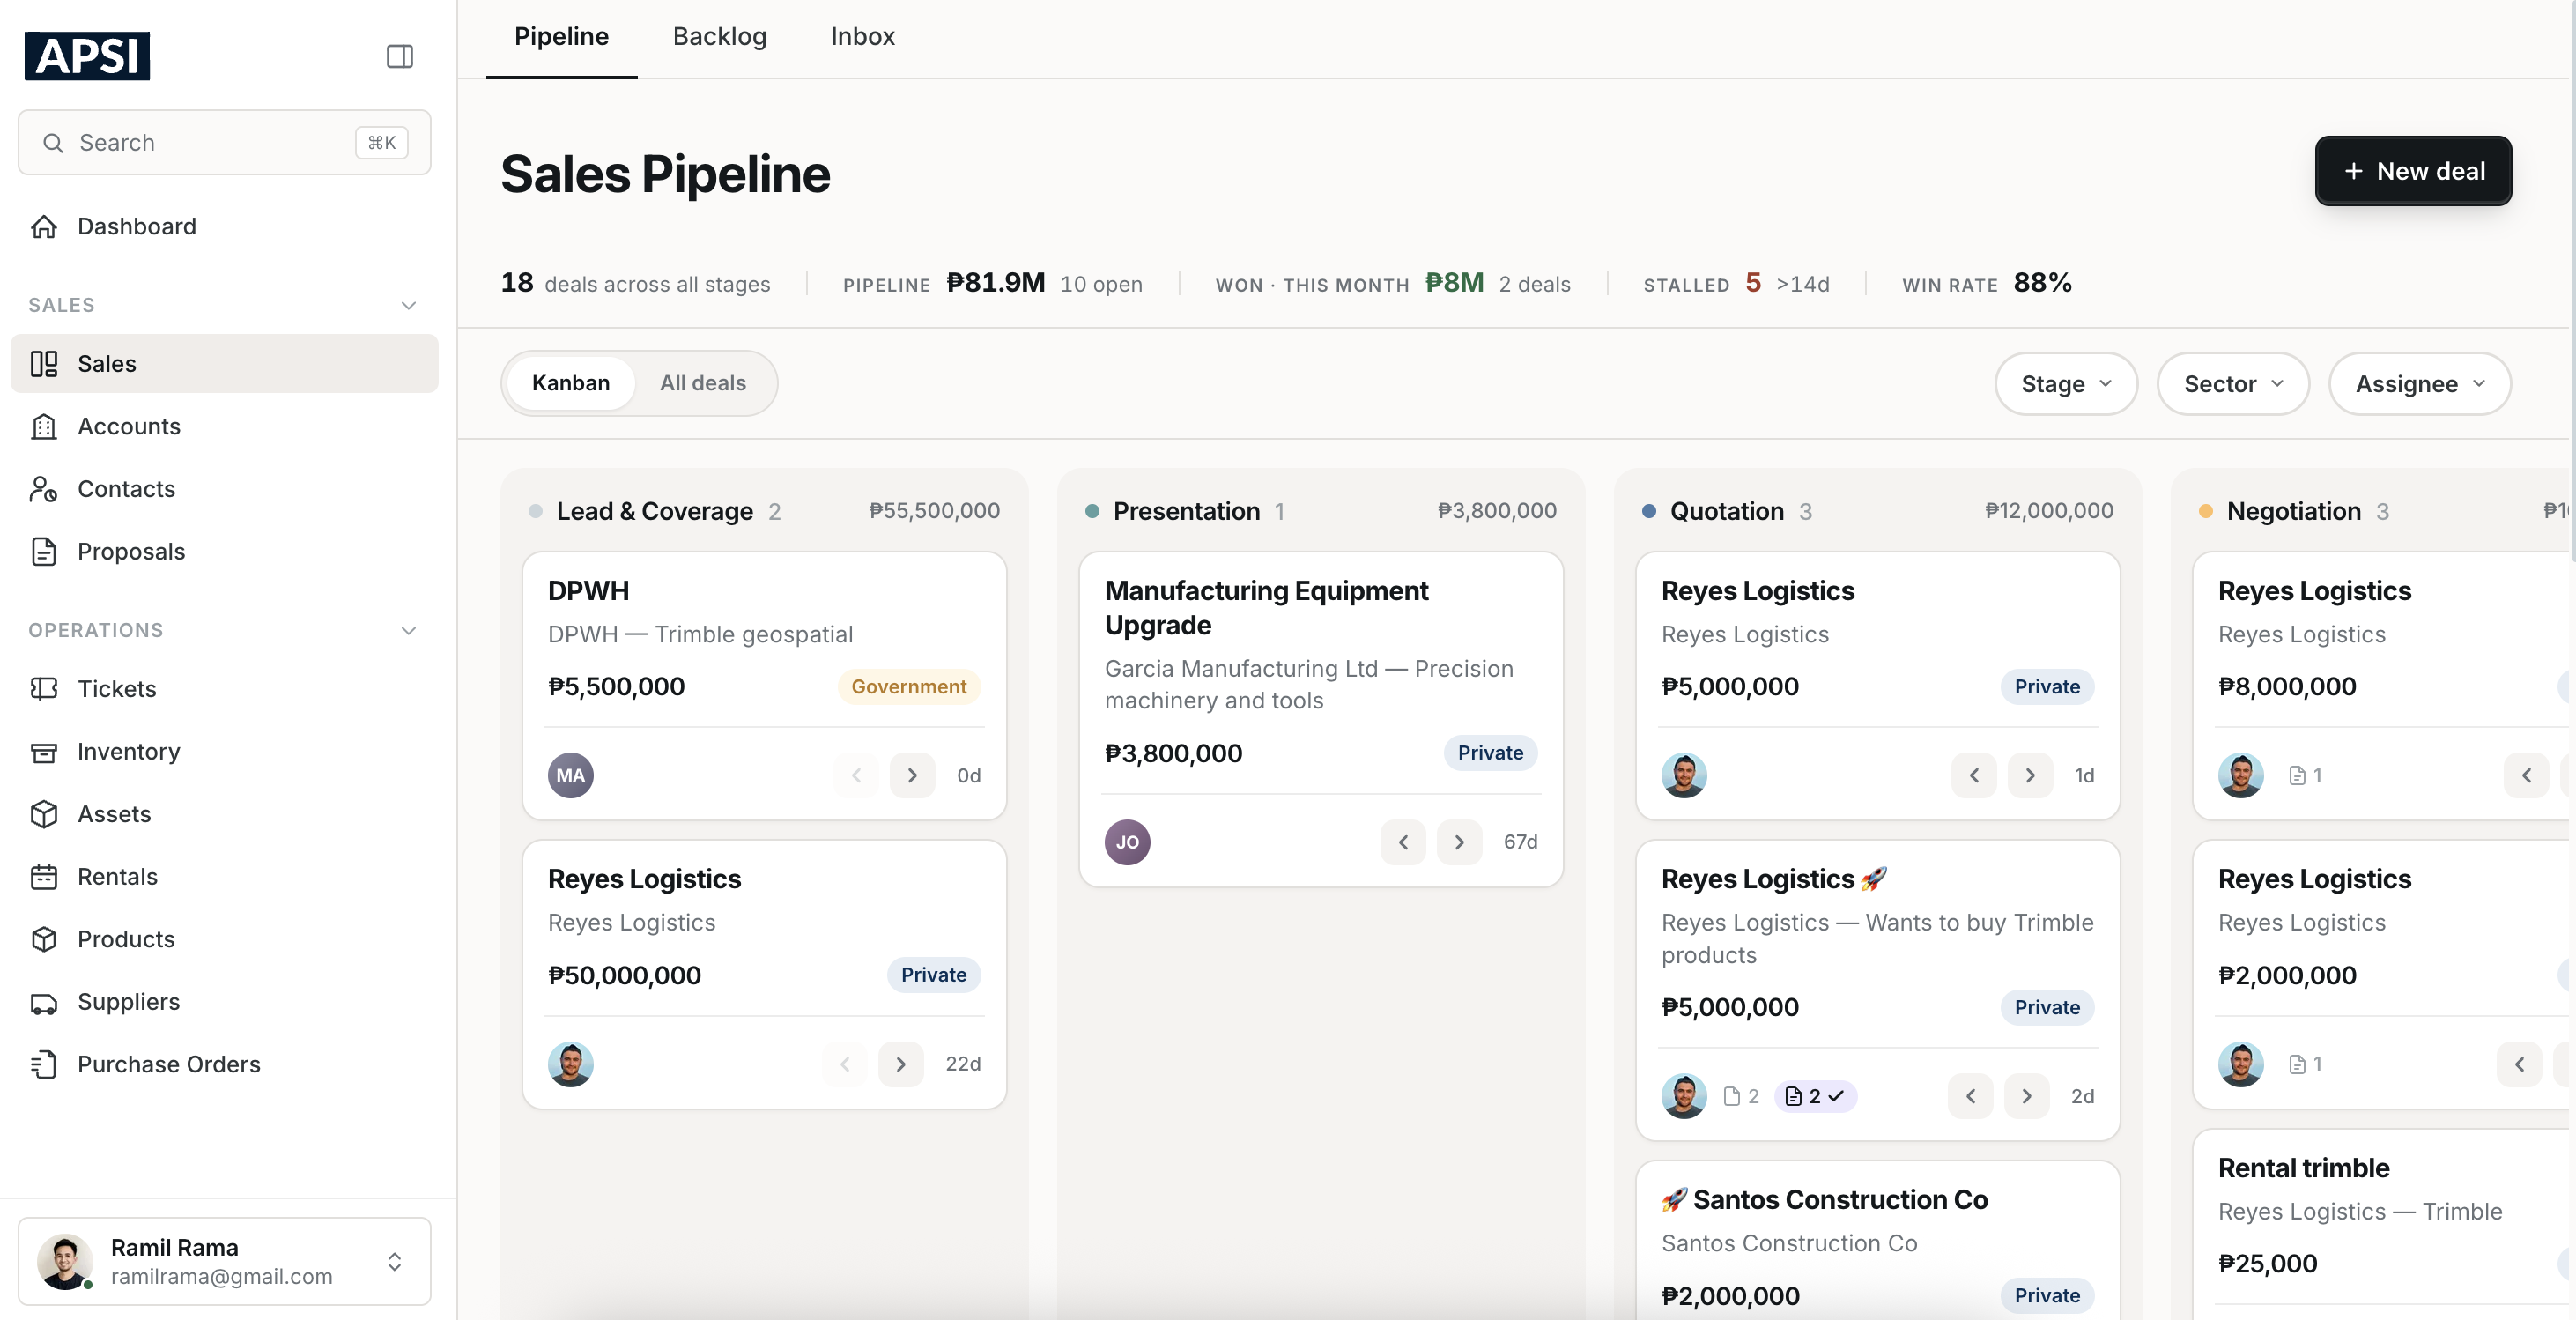Open Assets in sidebar
Viewport: 2576px width, 1320px height.
point(224,813)
